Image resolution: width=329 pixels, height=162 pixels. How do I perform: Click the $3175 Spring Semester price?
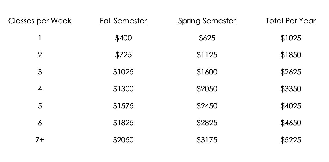[207, 140]
